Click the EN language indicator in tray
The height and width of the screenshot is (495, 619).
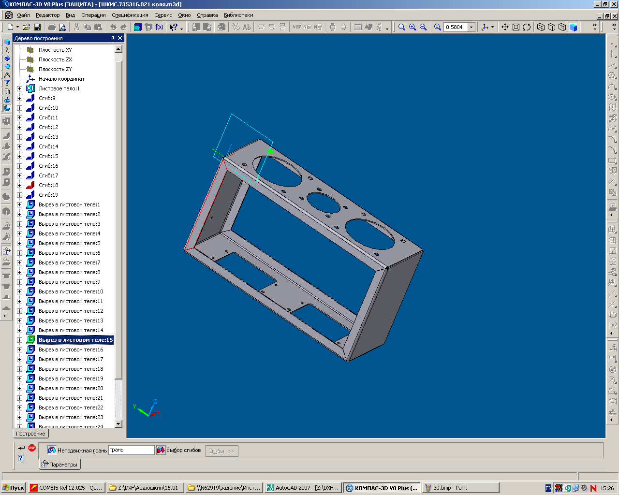coord(548,488)
